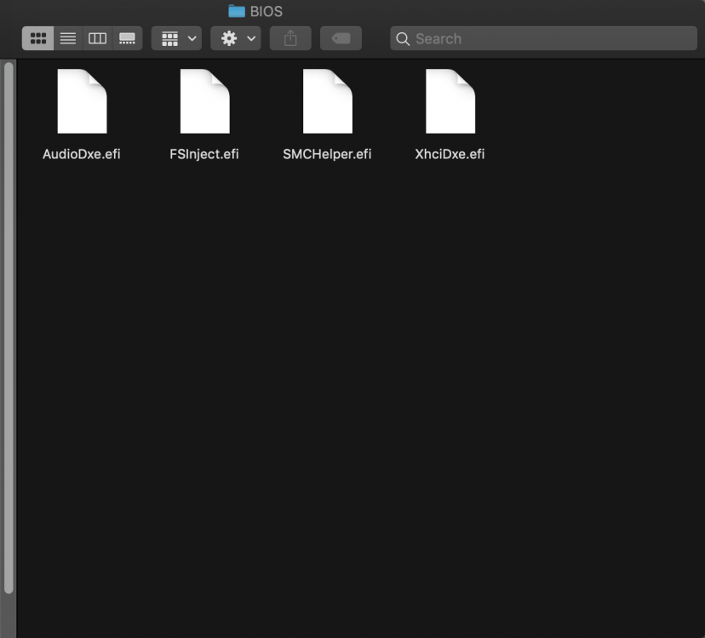Open the group-by arrangement dropdown
Image resolution: width=705 pixels, height=638 pixels.
[x=177, y=38]
